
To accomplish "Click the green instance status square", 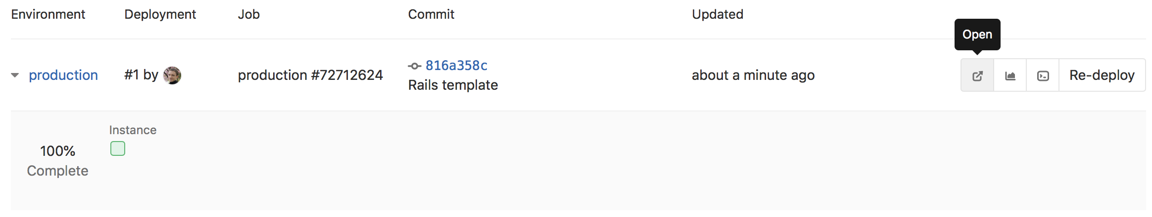I will pos(118,148).
